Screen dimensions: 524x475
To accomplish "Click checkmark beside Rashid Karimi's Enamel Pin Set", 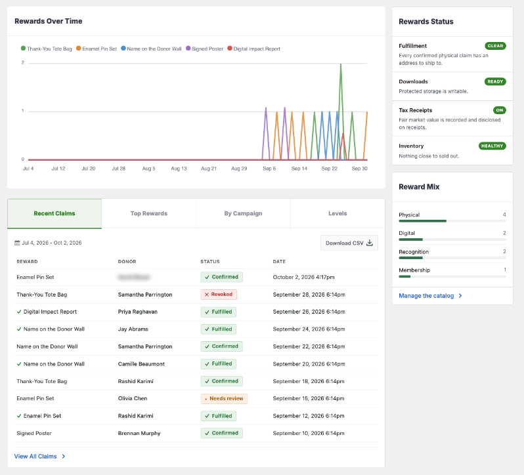I will (x=19, y=416).
